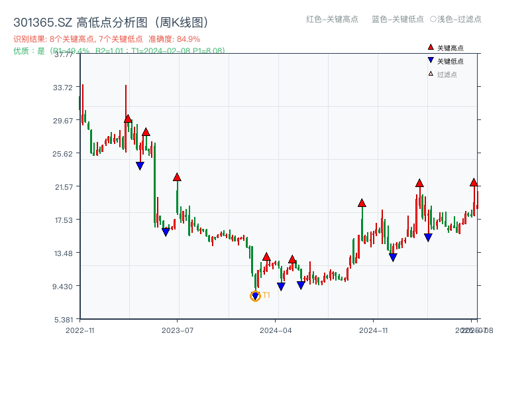This screenshot has width=530, height=398.
Task: Click the blue triangle below the early 2023 decline
Action: click(x=140, y=165)
